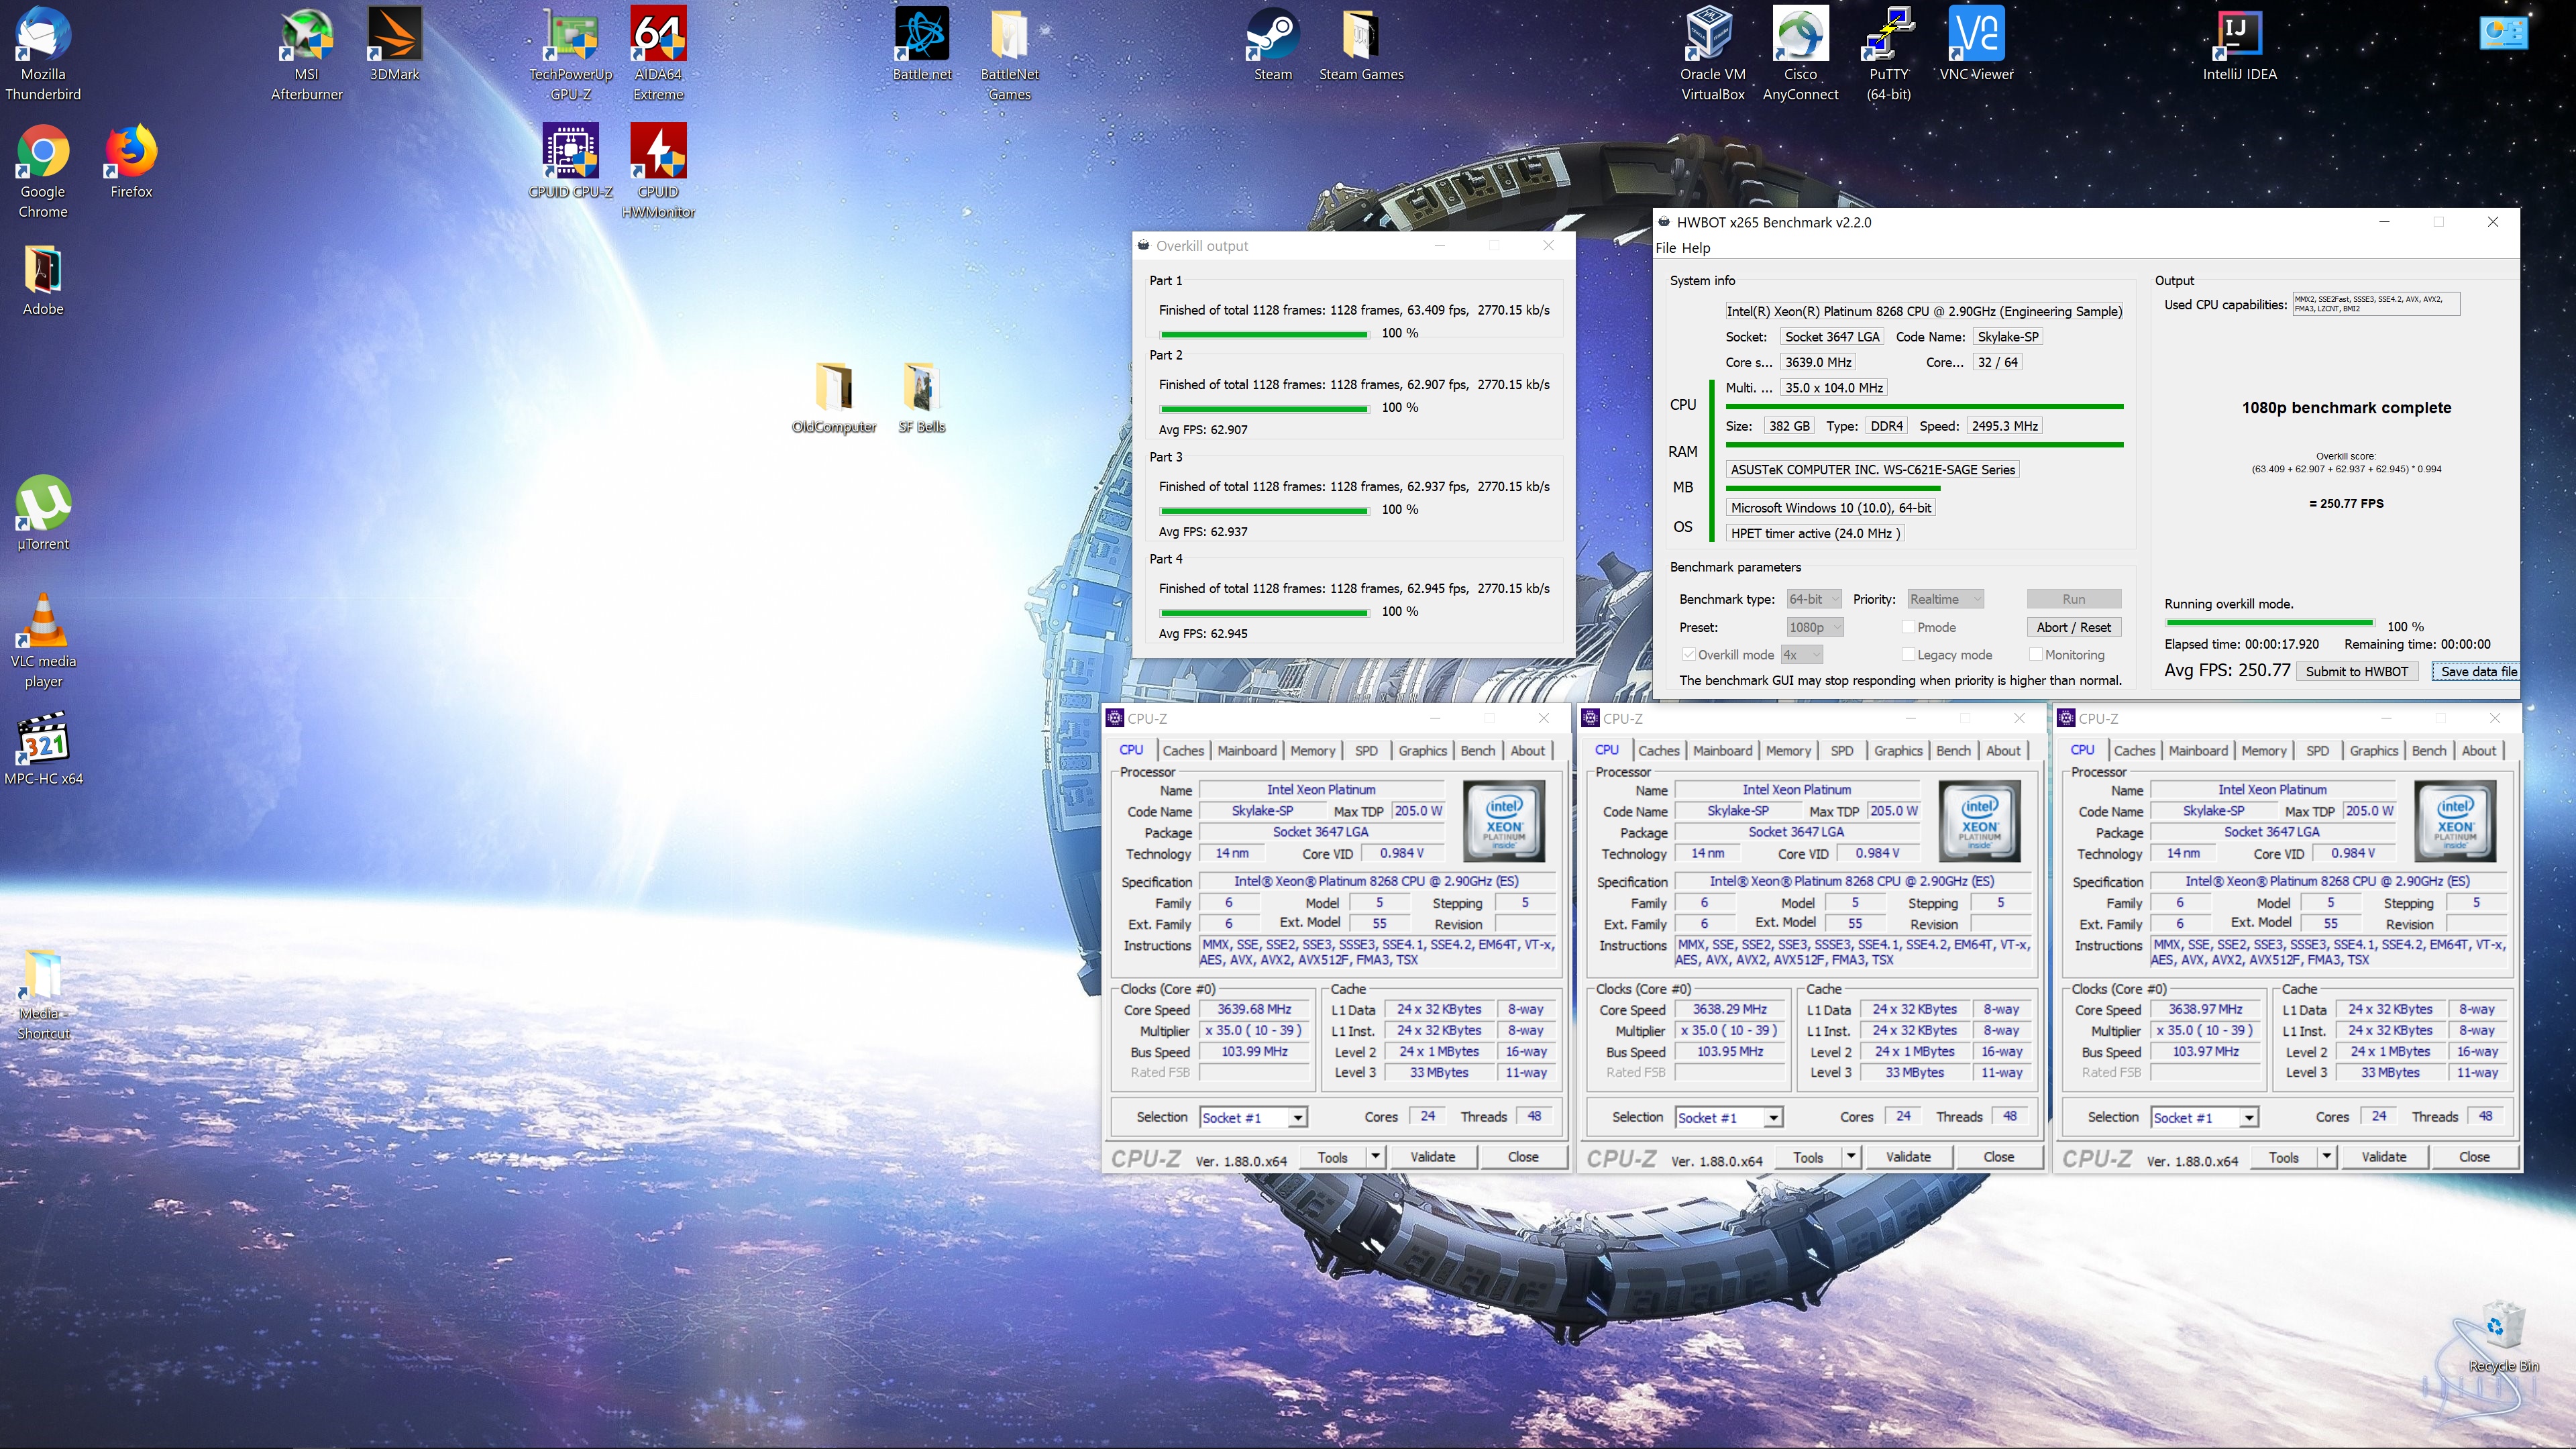Image resolution: width=2576 pixels, height=1449 pixels.
Task: Click Used CPU capabilities text box
Action: pyautogui.click(x=2376, y=304)
